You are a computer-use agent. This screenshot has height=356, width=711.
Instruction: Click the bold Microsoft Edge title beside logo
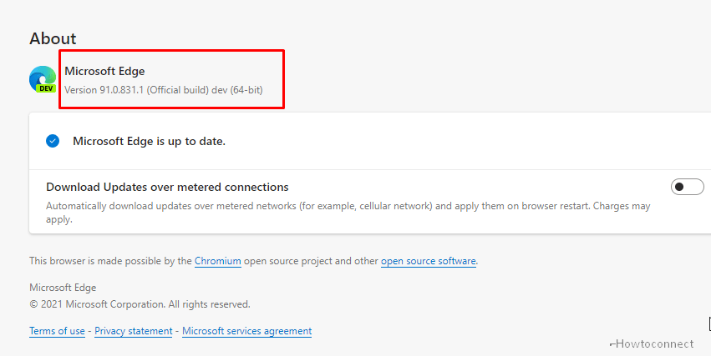(104, 71)
